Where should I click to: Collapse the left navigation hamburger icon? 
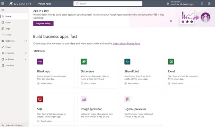[x=3, y=10]
